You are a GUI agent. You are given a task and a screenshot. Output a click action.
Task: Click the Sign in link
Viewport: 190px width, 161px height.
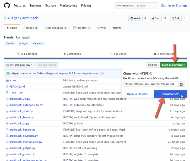tap(166, 6)
